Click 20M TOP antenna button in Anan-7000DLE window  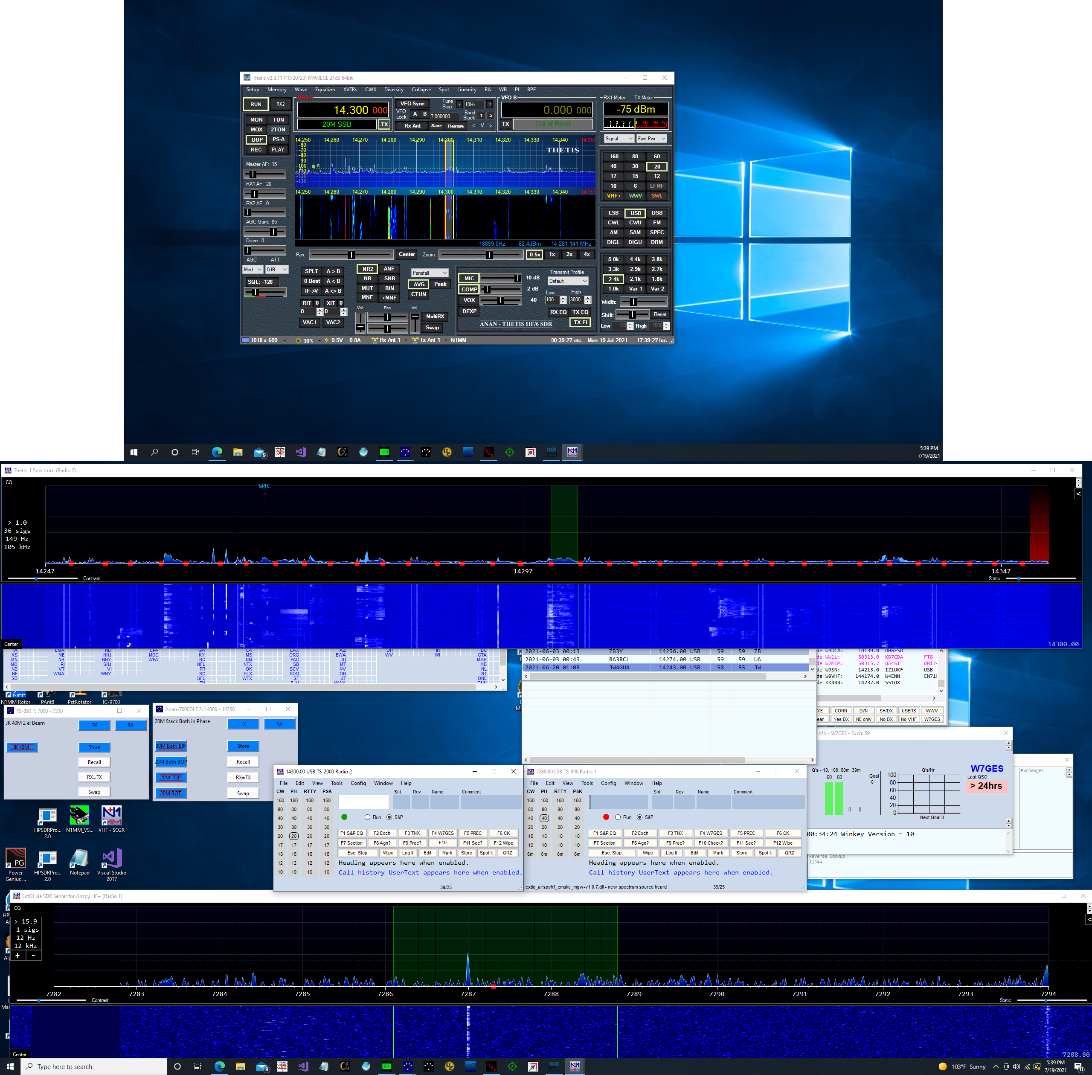171,777
